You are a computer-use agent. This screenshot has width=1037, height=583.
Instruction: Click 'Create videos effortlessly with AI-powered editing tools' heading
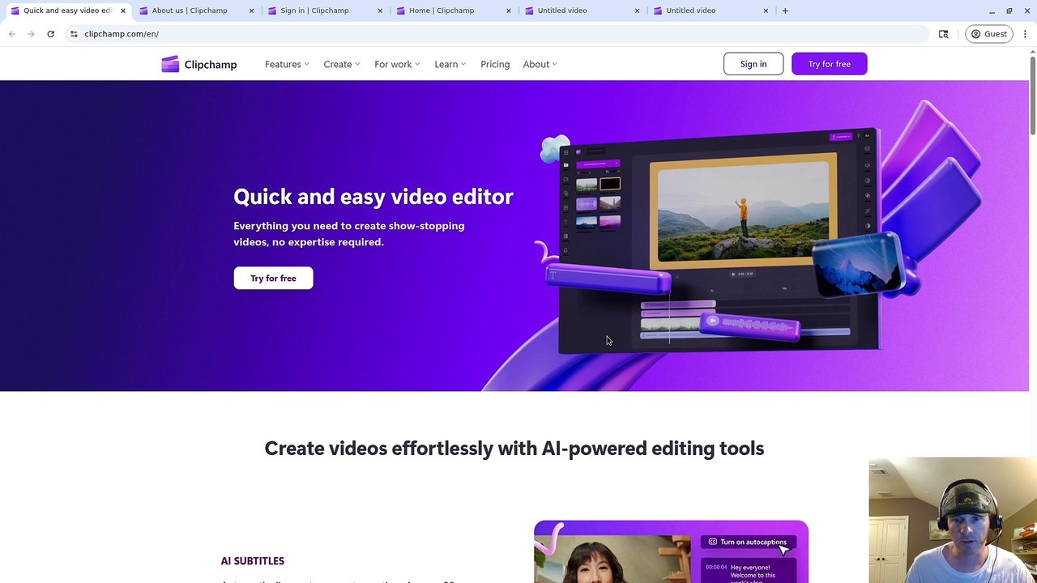pos(514,449)
